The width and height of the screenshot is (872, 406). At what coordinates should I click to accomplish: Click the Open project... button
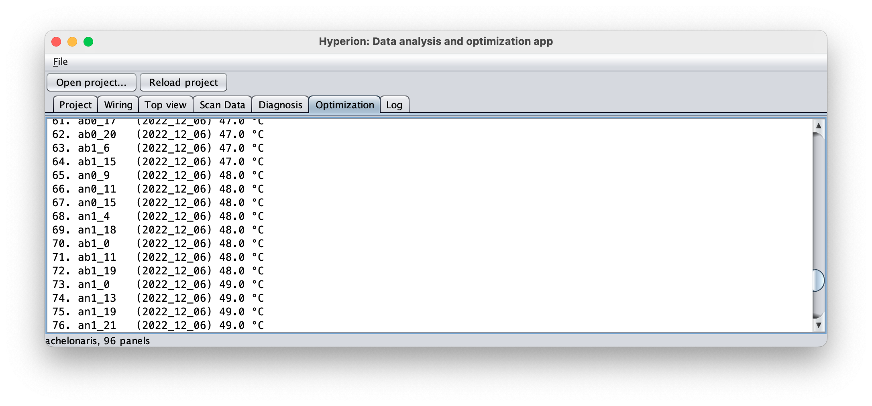[92, 83]
